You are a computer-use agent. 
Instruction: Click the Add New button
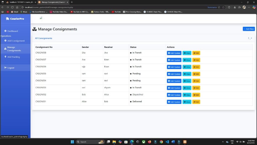[249, 29]
